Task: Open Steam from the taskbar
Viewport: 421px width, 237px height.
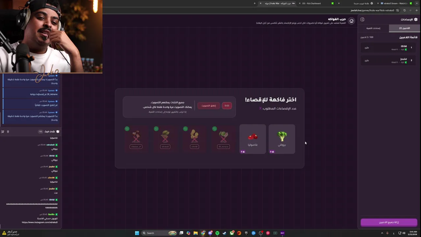Action: click(x=224, y=233)
